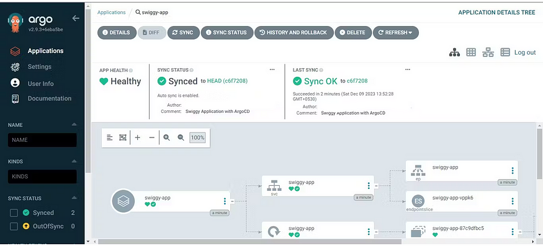This screenshot has height=246, width=543.
Task: Open the three-dot menu on the deployment node
Action: (369, 232)
